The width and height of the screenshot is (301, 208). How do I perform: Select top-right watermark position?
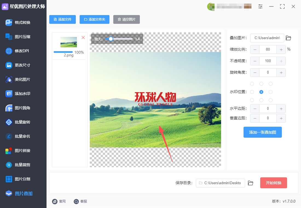tap(271, 84)
